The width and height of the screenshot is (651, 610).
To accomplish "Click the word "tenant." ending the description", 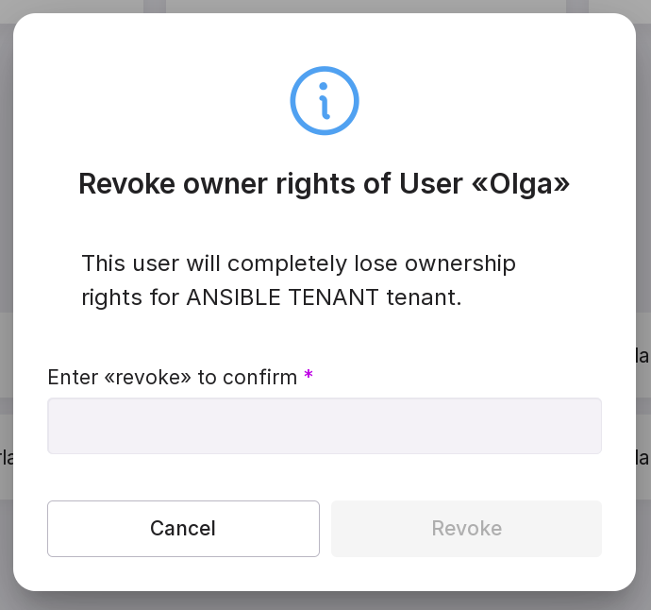I will (x=424, y=297).
